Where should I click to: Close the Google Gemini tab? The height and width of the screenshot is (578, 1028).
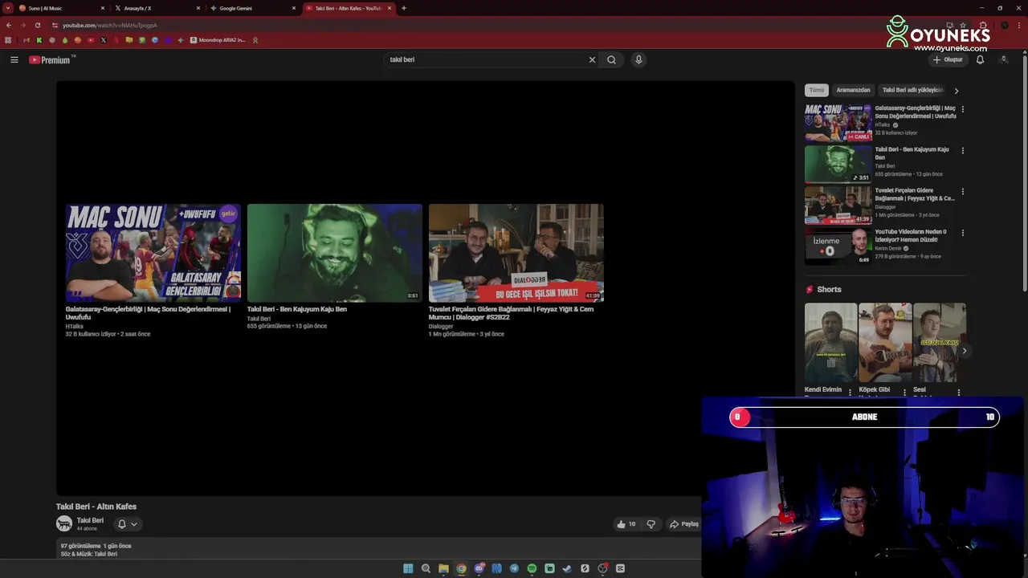(294, 8)
